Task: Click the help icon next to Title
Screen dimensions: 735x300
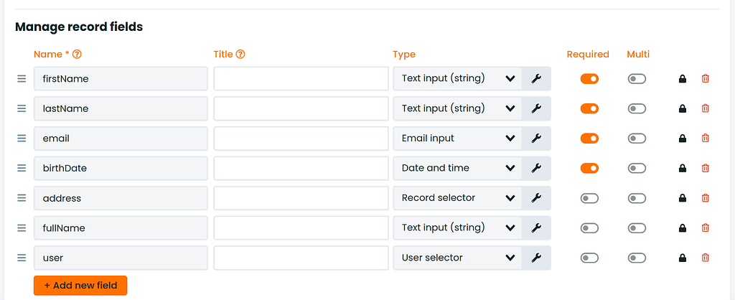Action: [240, 55]
